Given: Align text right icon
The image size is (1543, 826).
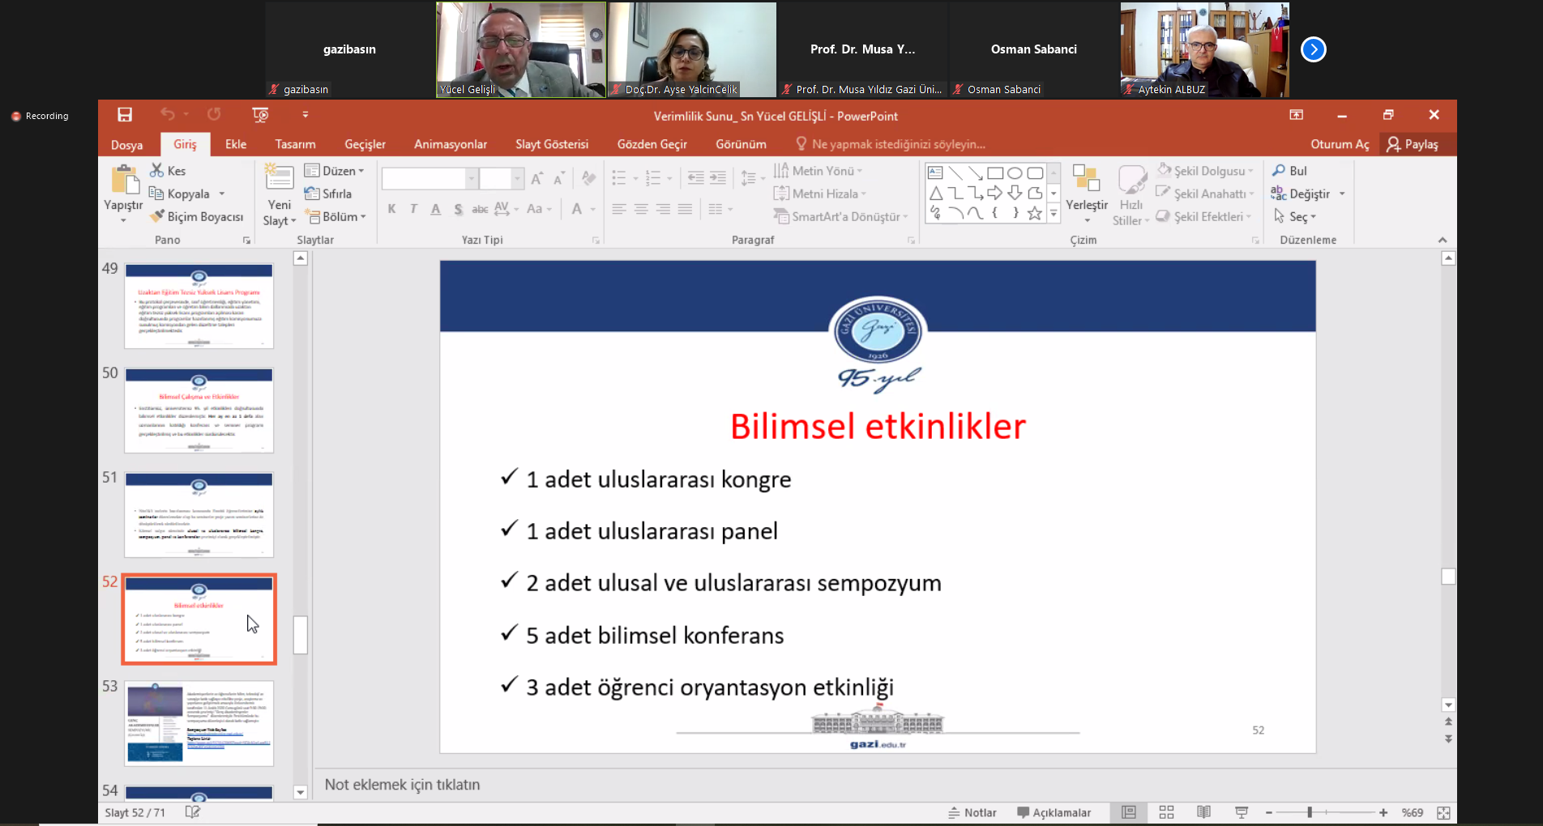Looking at the screenshot, I should click(663, 209).
